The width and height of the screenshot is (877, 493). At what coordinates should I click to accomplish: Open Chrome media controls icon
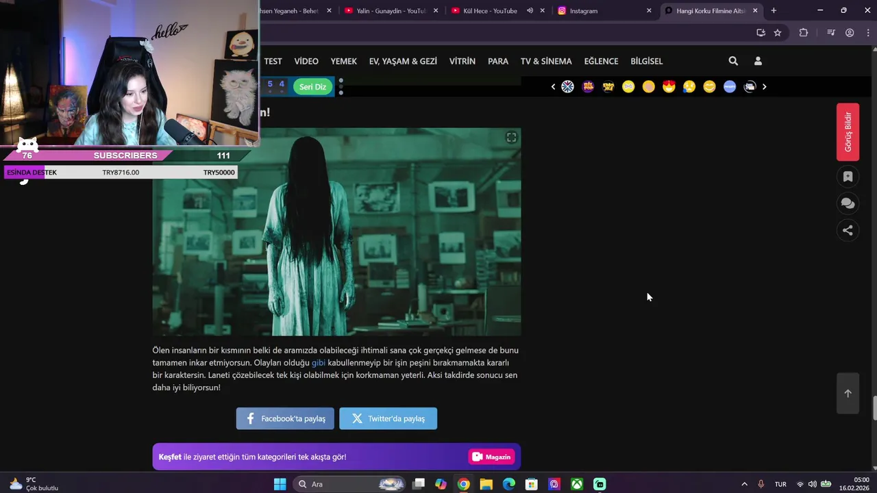pyautogui.click(x=831, y=32)
